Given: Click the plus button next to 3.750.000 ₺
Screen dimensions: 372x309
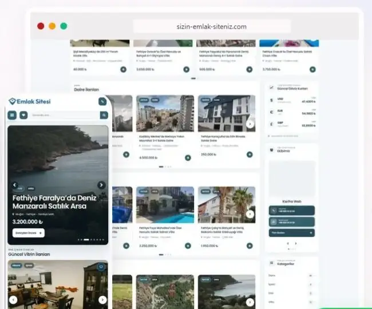Looking at the screenshot, I should [x=312, y=69].
